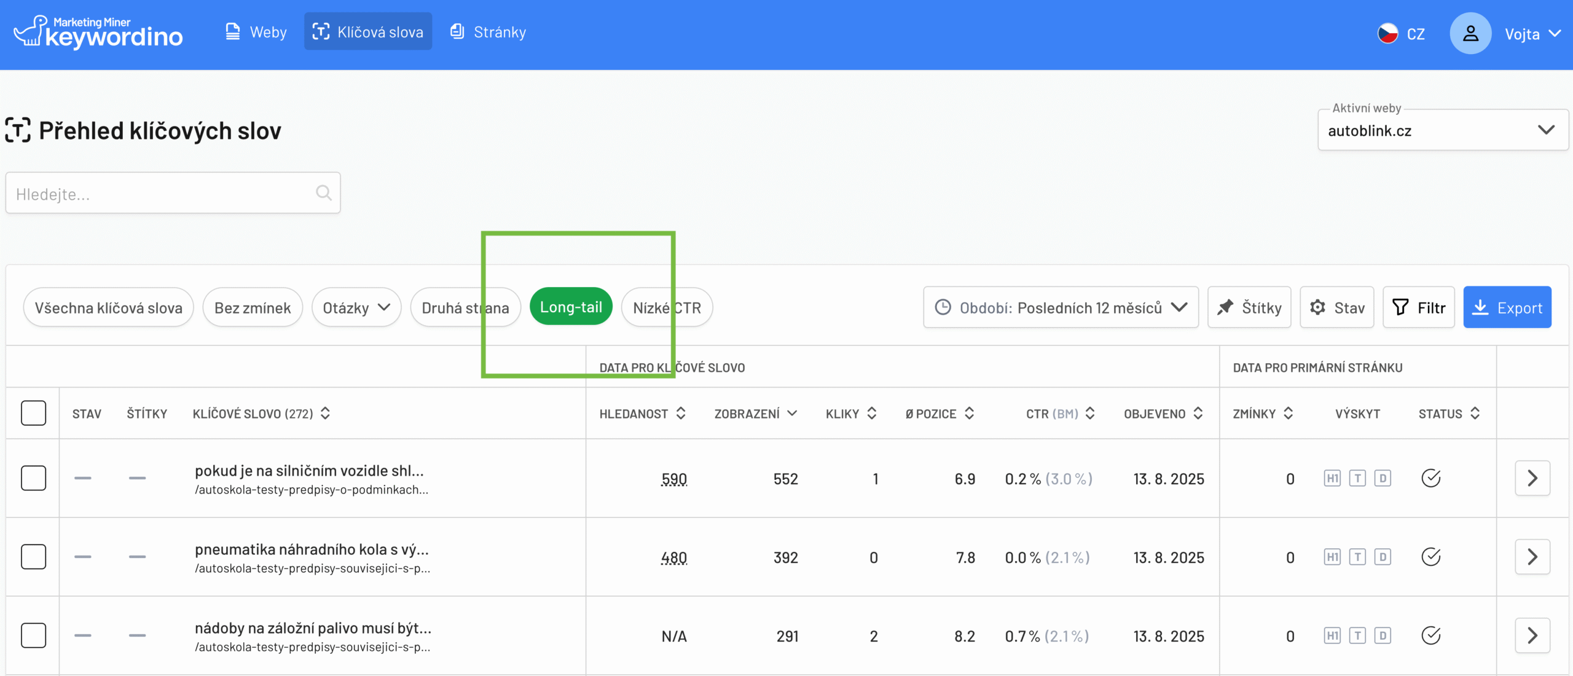Click the status checkmark icon in first row
The height and width of the screenshot is (676, 1573).
(1431, 478)
